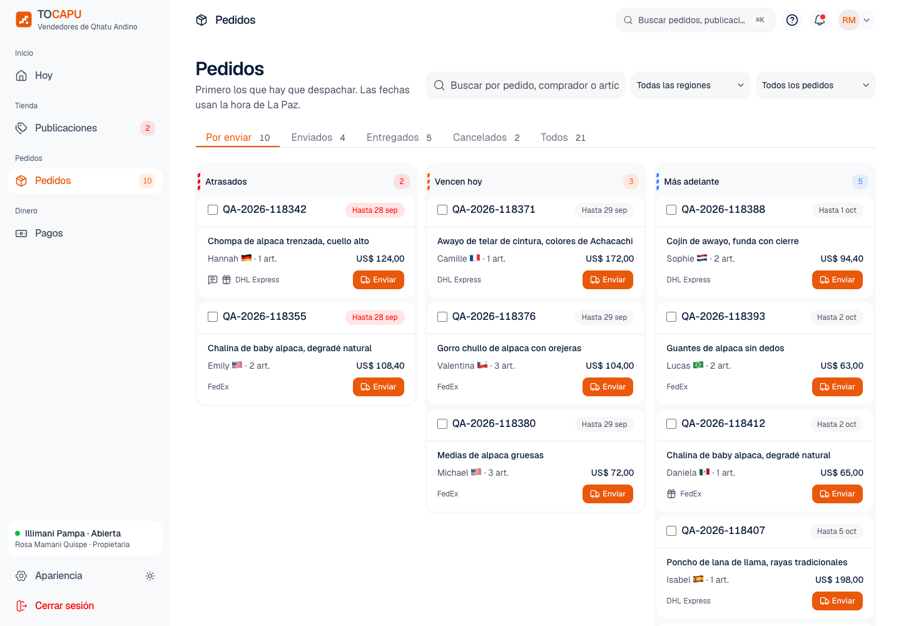Click Enviar for the Chompa de alpaca order
901x626 pixels.
tap(379, 280)
